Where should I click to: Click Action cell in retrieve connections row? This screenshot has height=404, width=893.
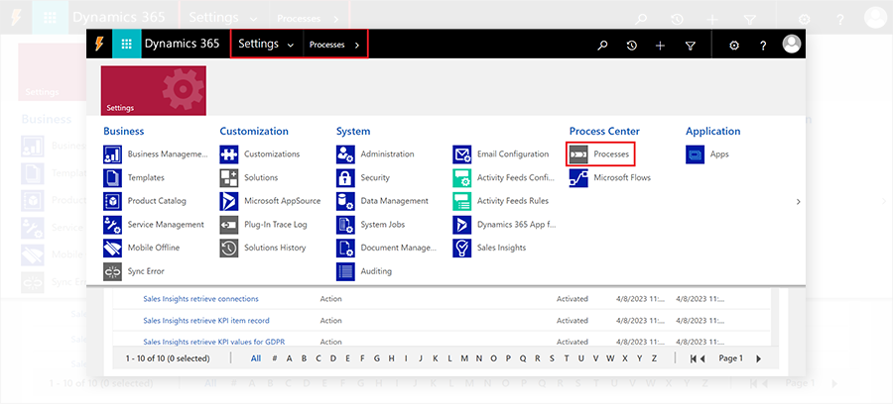pos(330,299)
